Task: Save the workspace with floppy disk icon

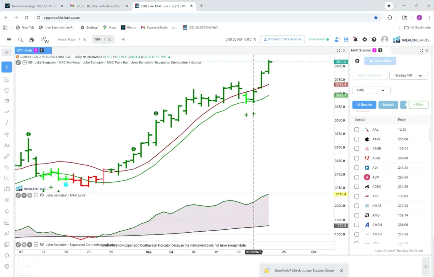Action: pyautogui.click(x=346, y=40)
